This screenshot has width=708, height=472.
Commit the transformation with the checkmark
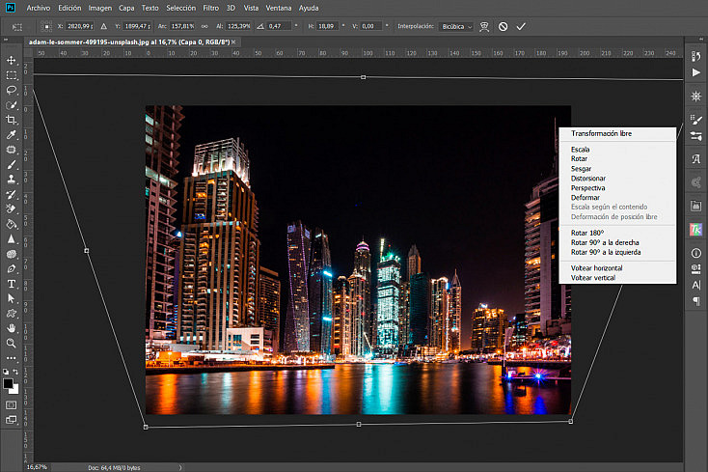(521, 26)
